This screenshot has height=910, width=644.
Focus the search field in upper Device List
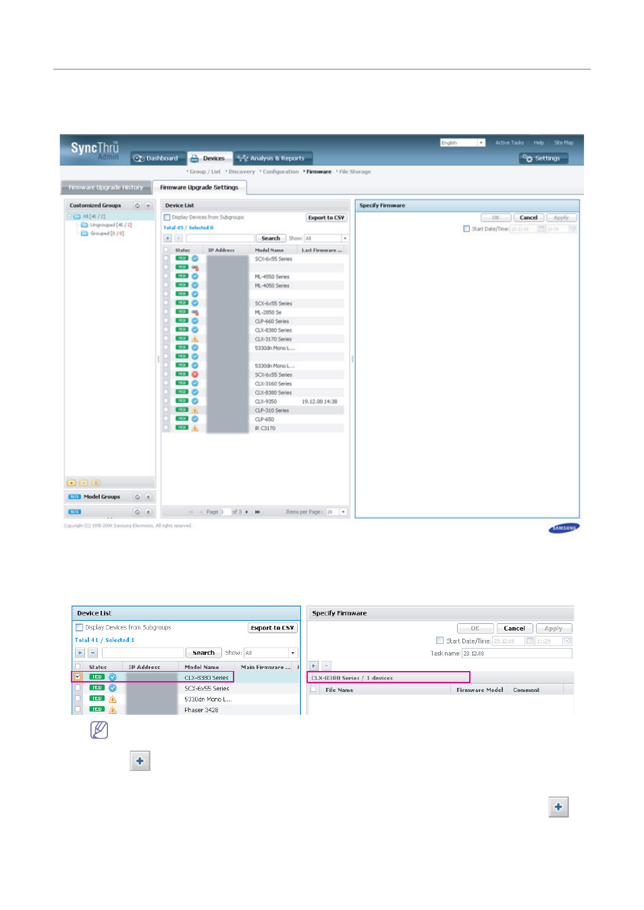click(220, 238)
